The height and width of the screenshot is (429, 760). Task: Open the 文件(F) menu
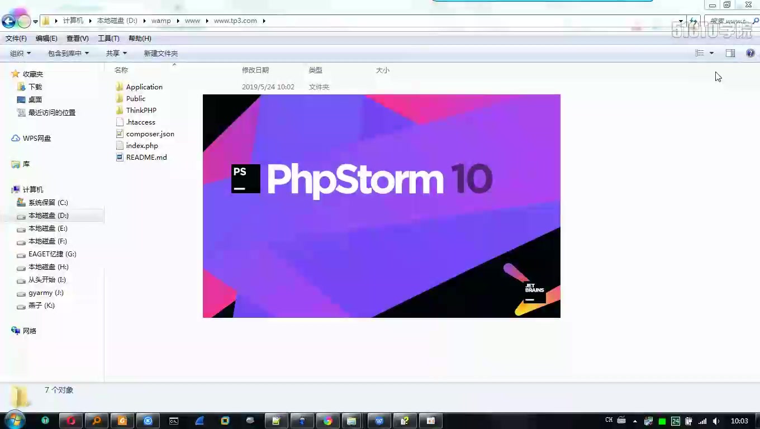click(16, 39)
